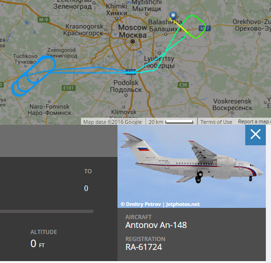The height and width of the screenshot is (263, 271).
Task: Click the Map data Google attribution
Action: point(112,122)
